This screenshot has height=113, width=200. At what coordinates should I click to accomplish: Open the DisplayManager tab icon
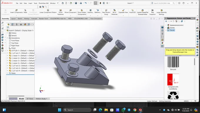click(x=25, y=24)
